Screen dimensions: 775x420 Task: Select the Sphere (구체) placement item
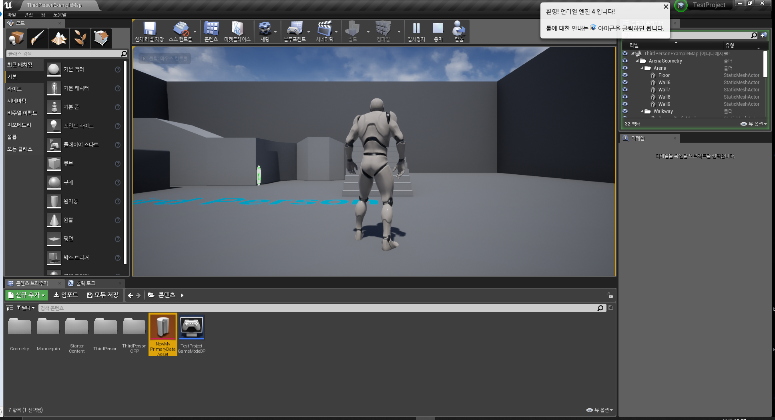click(x=84, y=182)
